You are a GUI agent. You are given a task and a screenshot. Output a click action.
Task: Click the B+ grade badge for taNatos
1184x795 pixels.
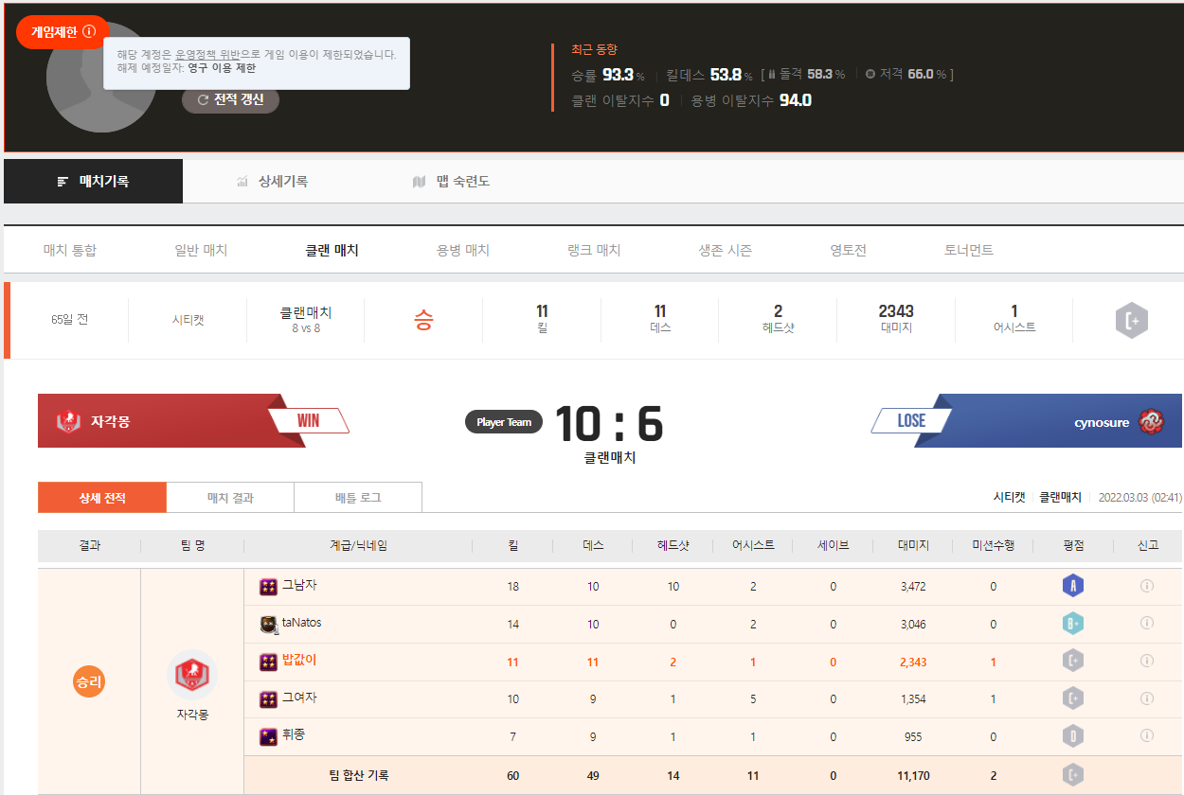pos(1072,624)
